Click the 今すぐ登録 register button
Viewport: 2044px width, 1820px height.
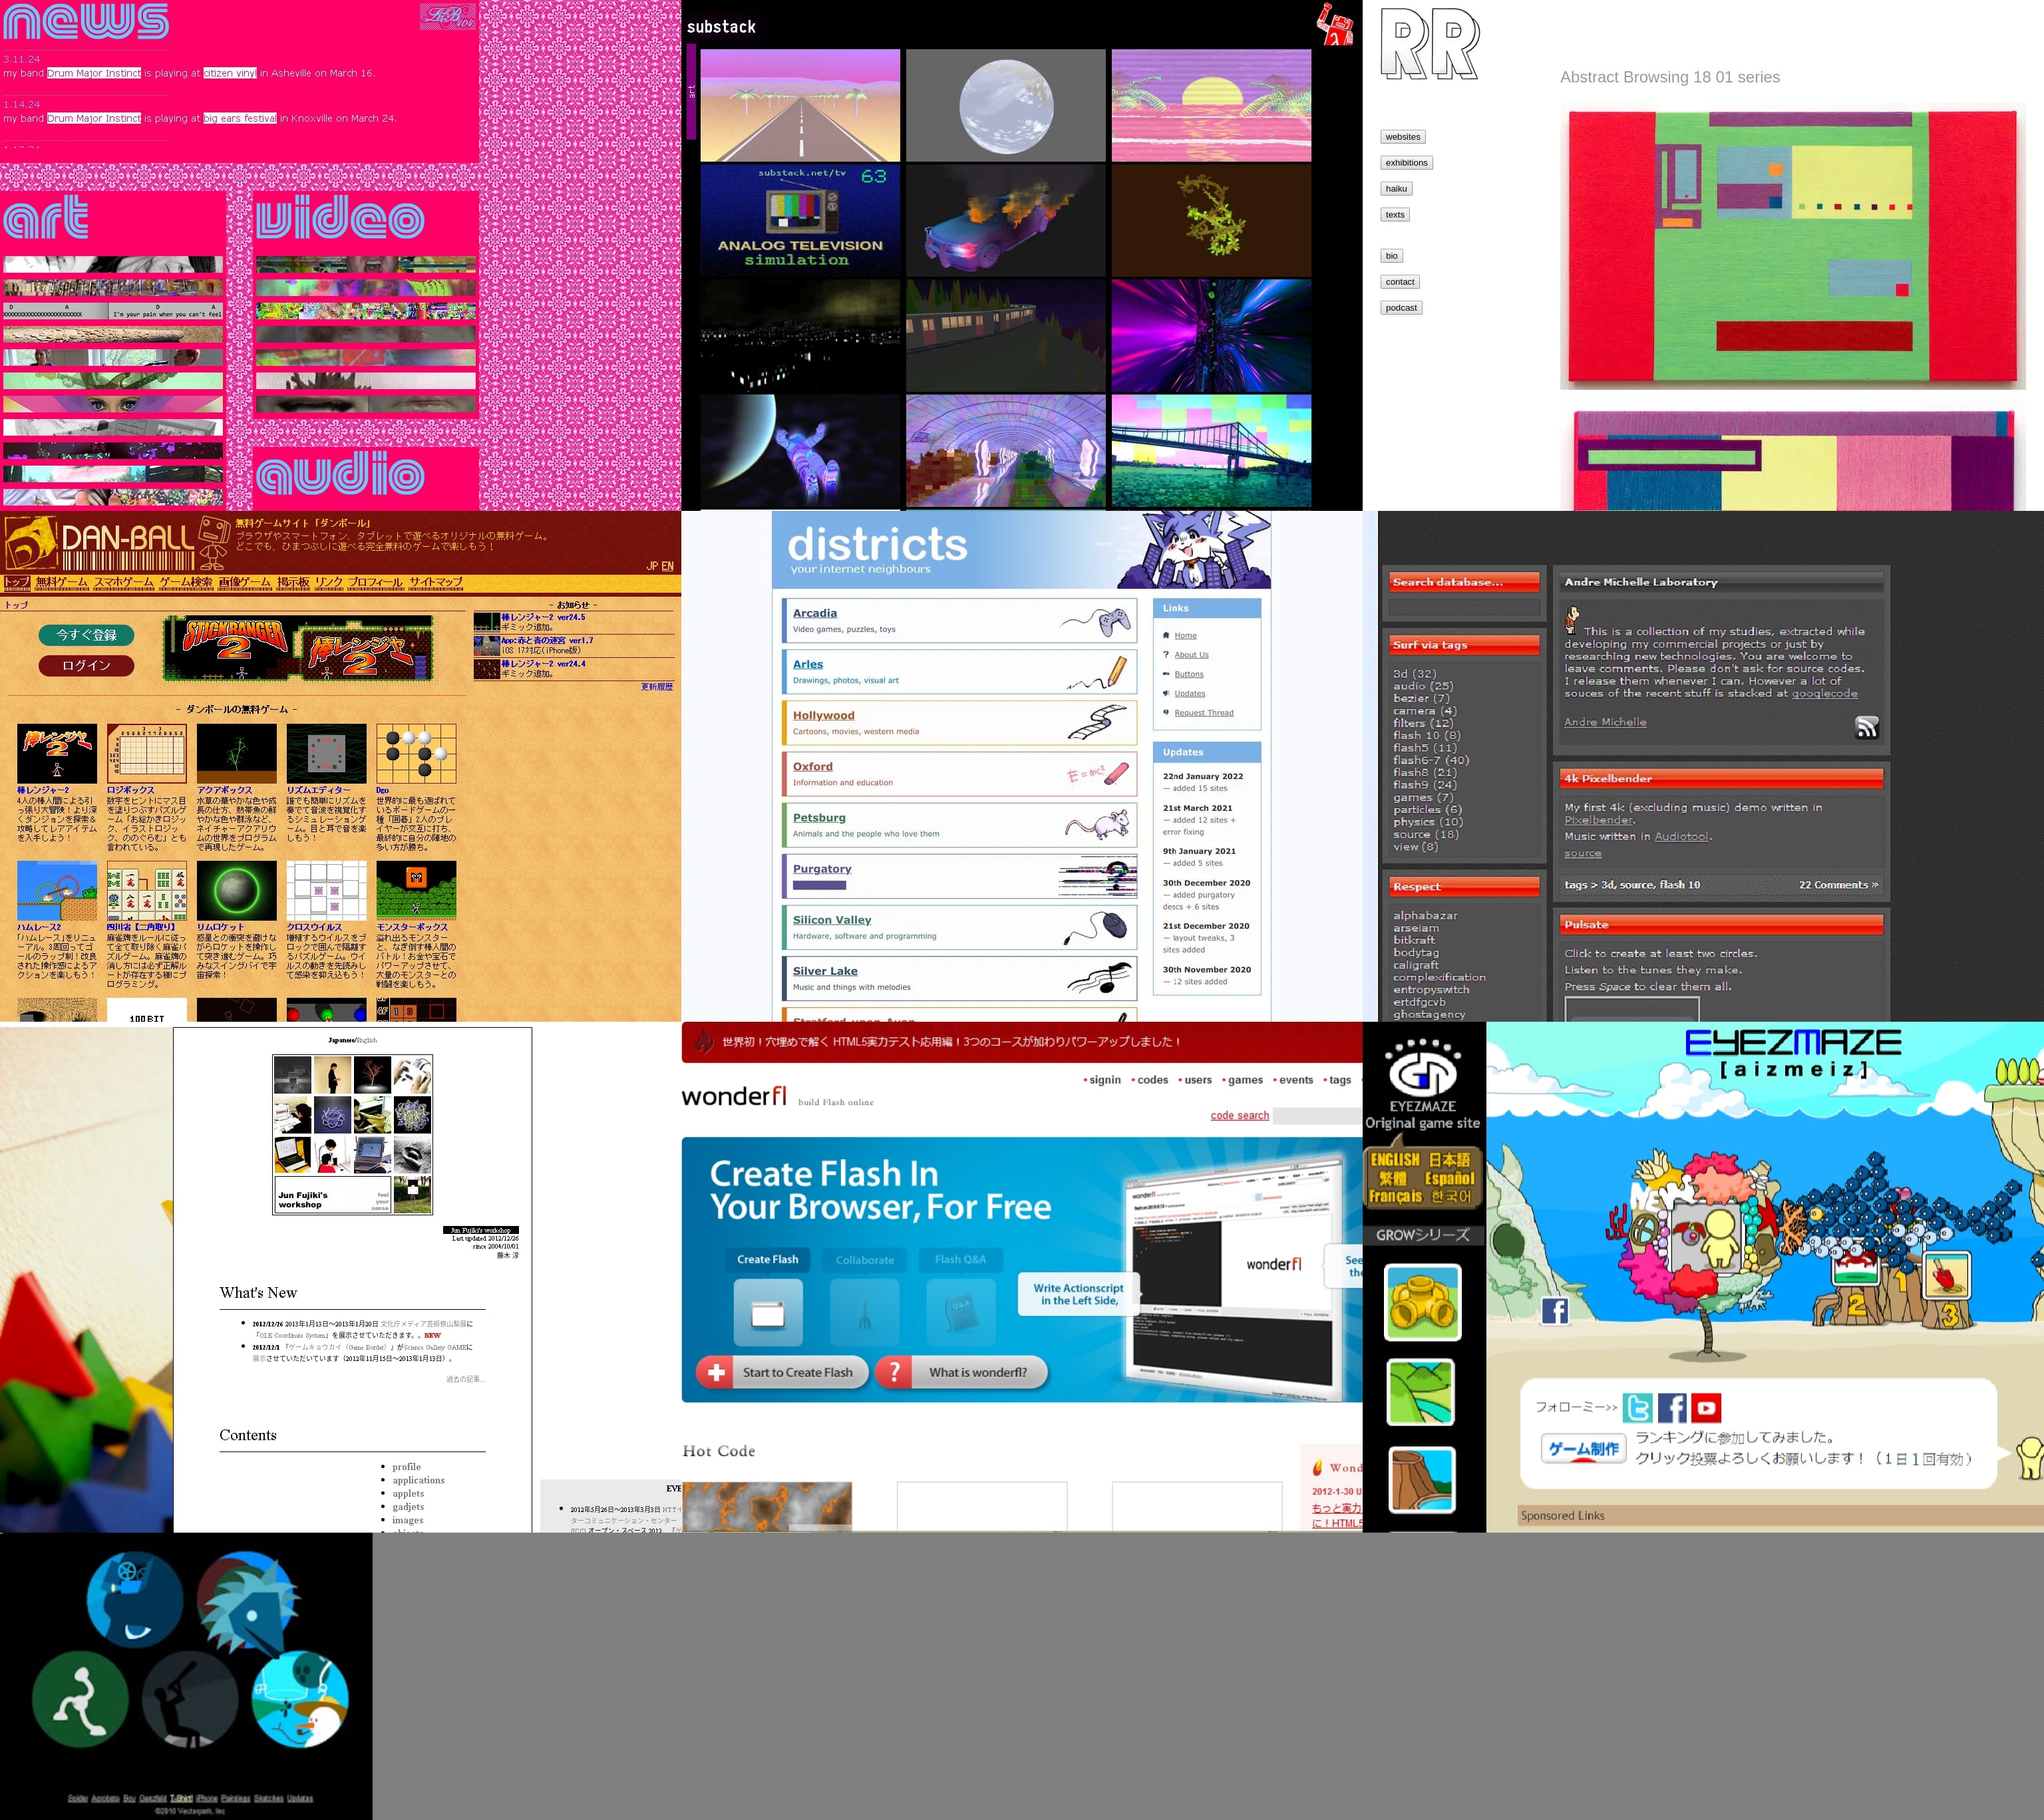point(86,635)
